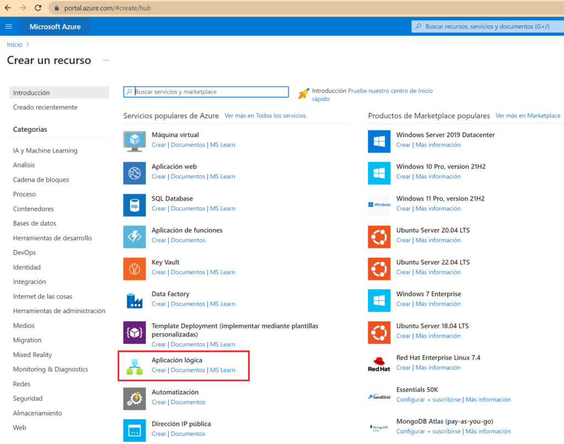Open the Bases de datos category

click(x=35, y=224)
